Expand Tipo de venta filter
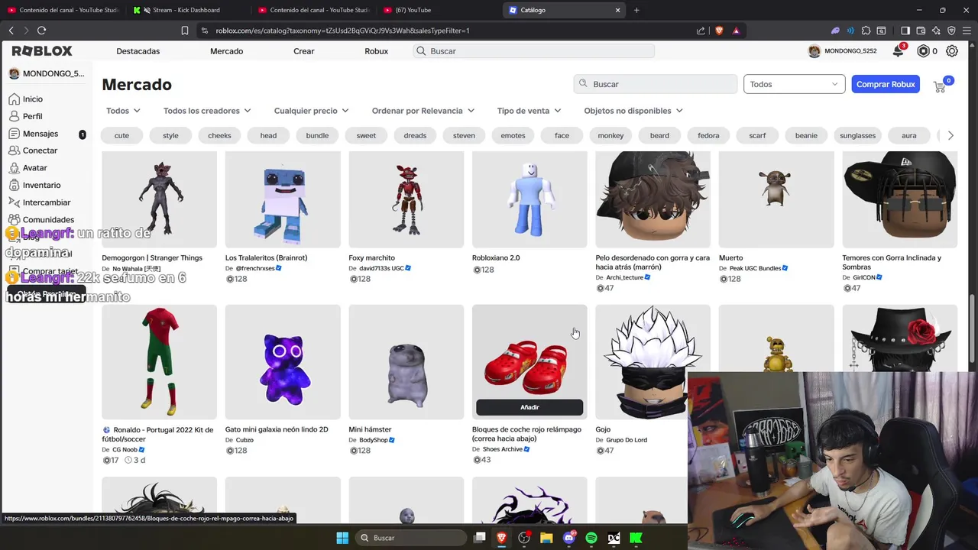This screenshot has width=978, height=550. (529, 111)
